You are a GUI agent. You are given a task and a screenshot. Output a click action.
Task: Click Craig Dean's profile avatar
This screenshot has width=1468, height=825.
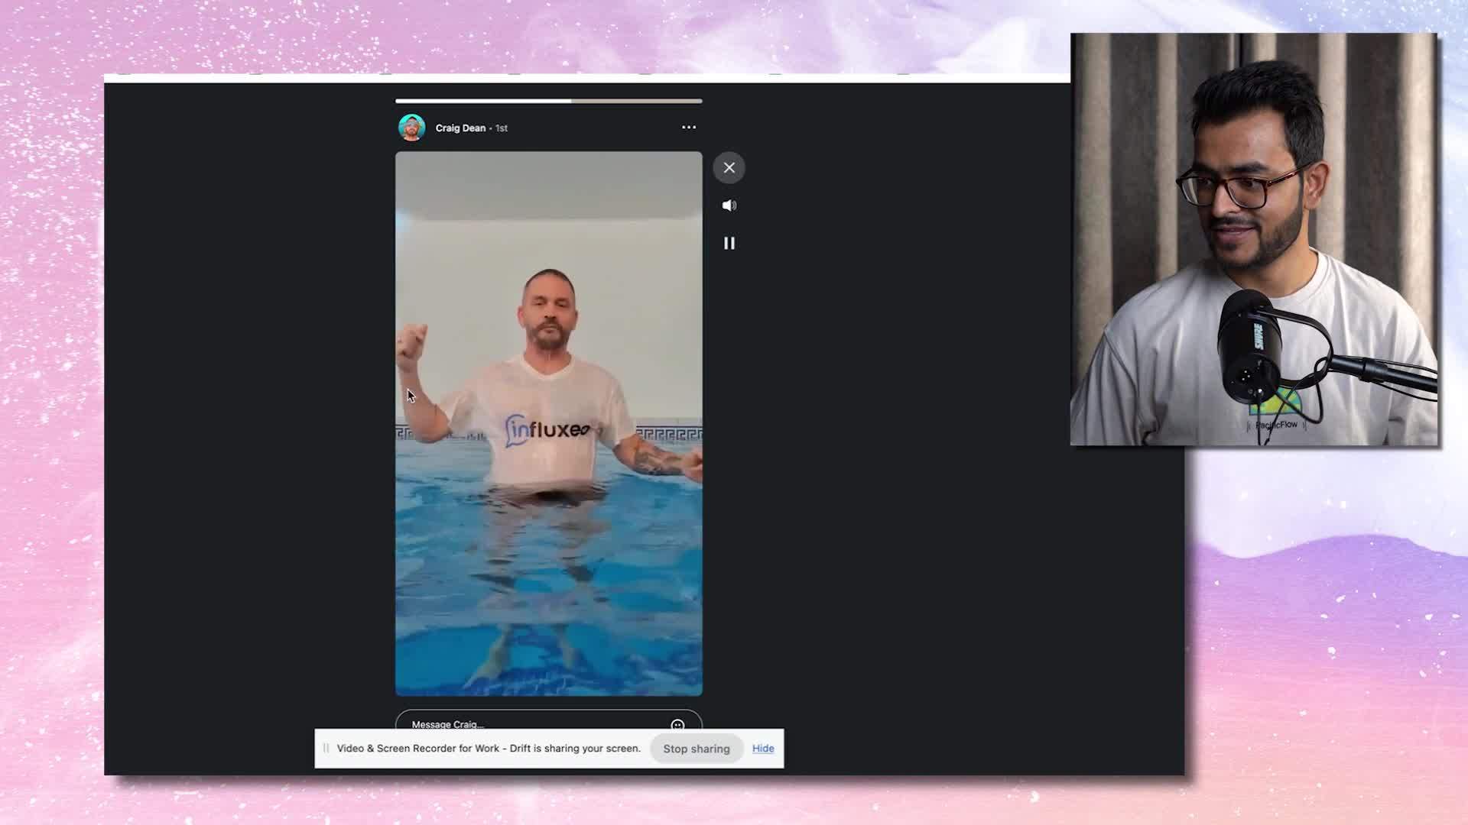pos(411,128)
